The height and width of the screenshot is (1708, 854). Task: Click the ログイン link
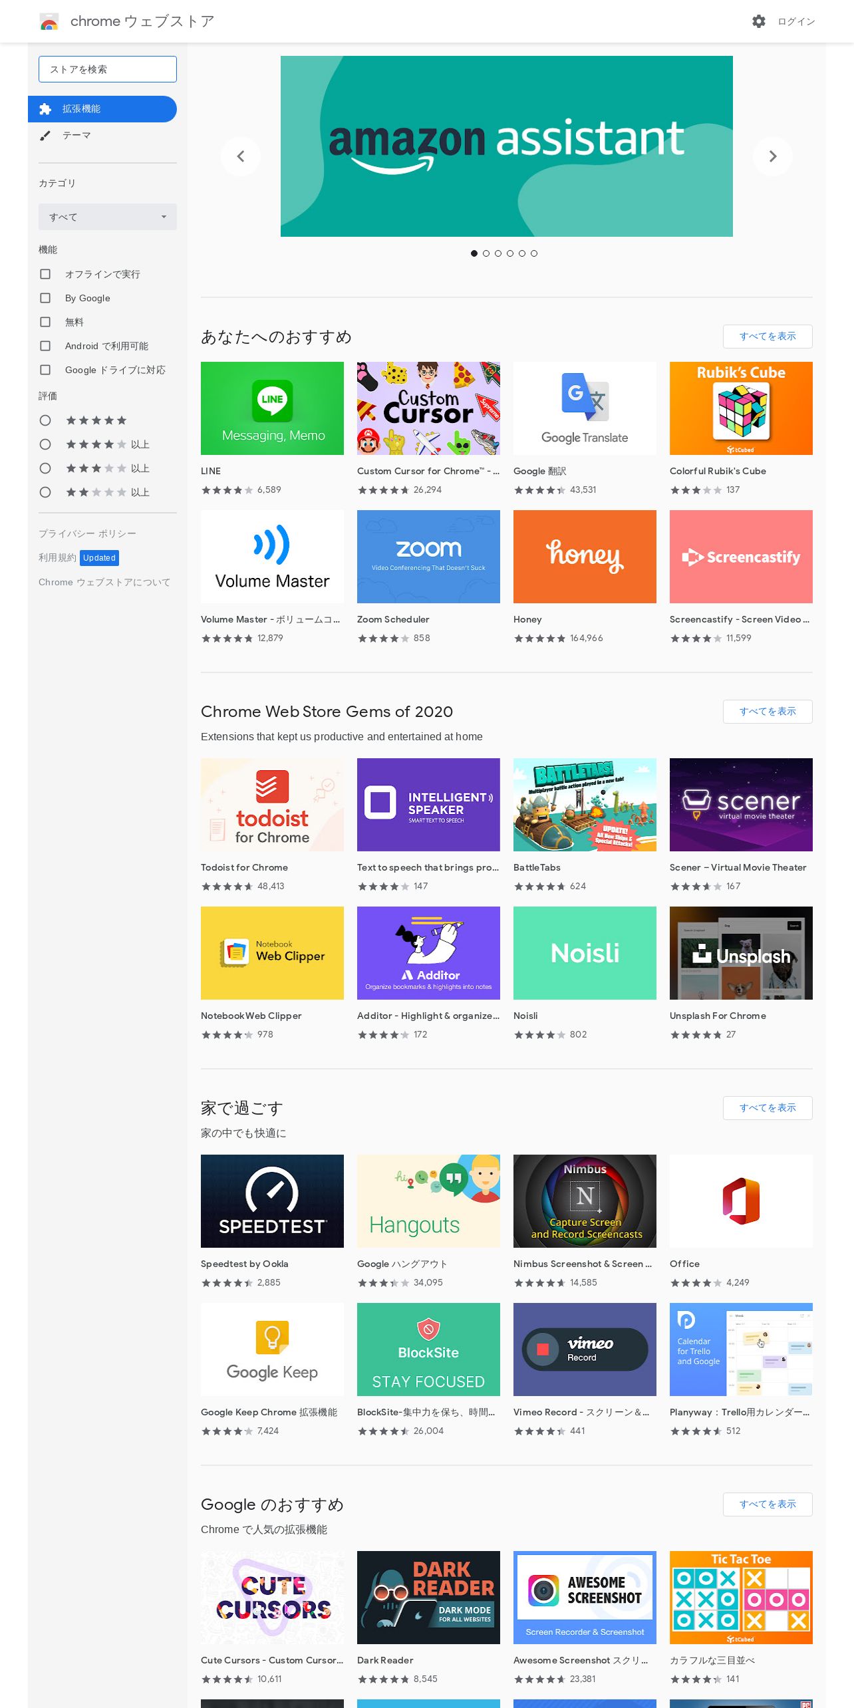pyautogui.click(x=796, y=21)
